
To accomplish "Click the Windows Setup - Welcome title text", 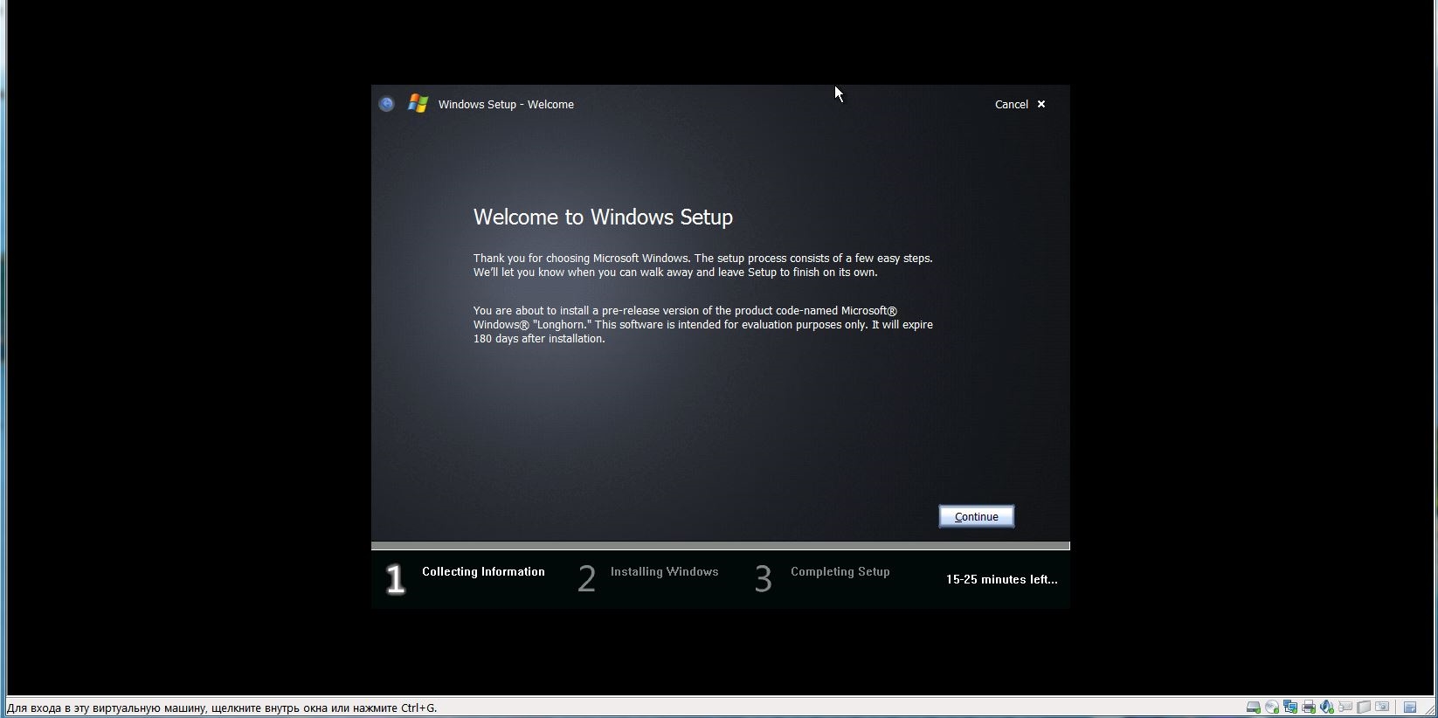I will 506,104.
